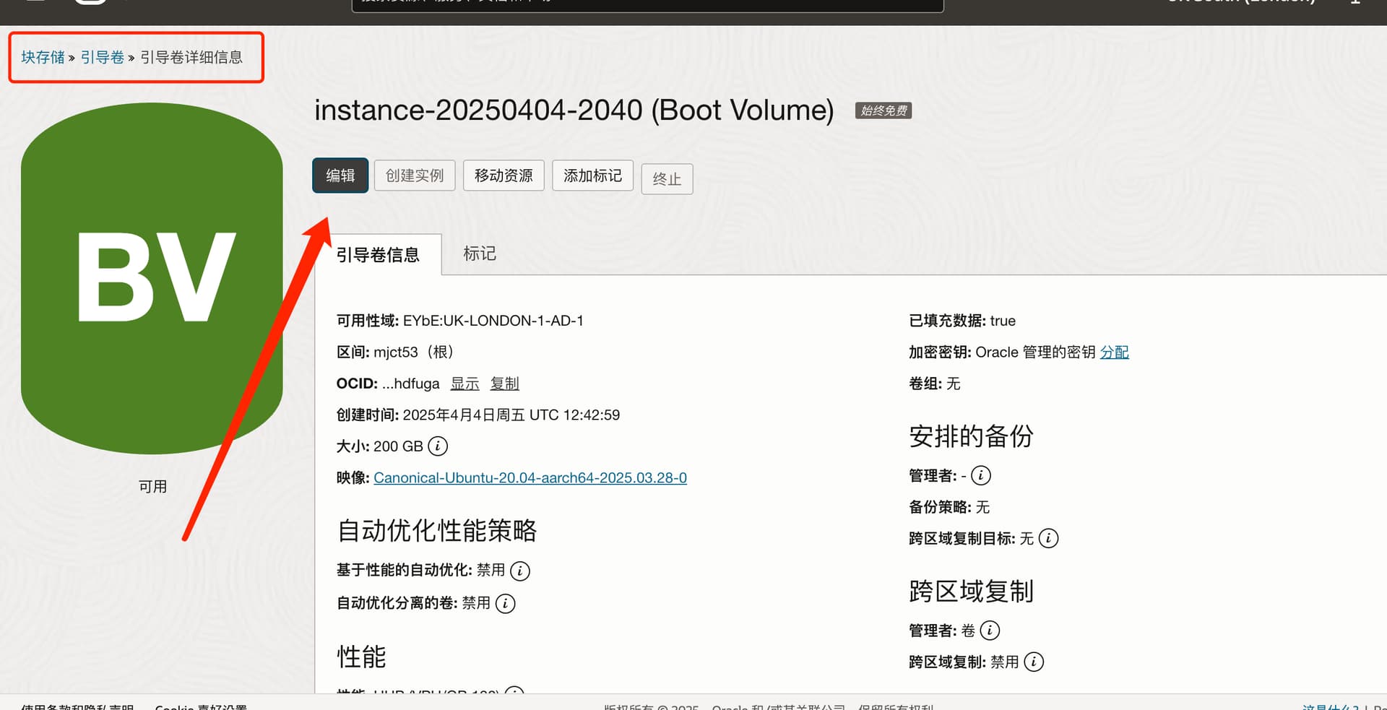This screenshot has width=1387, height=710.
Task: Copy the OCID with the 复制 link
Action: coord(504,384)
